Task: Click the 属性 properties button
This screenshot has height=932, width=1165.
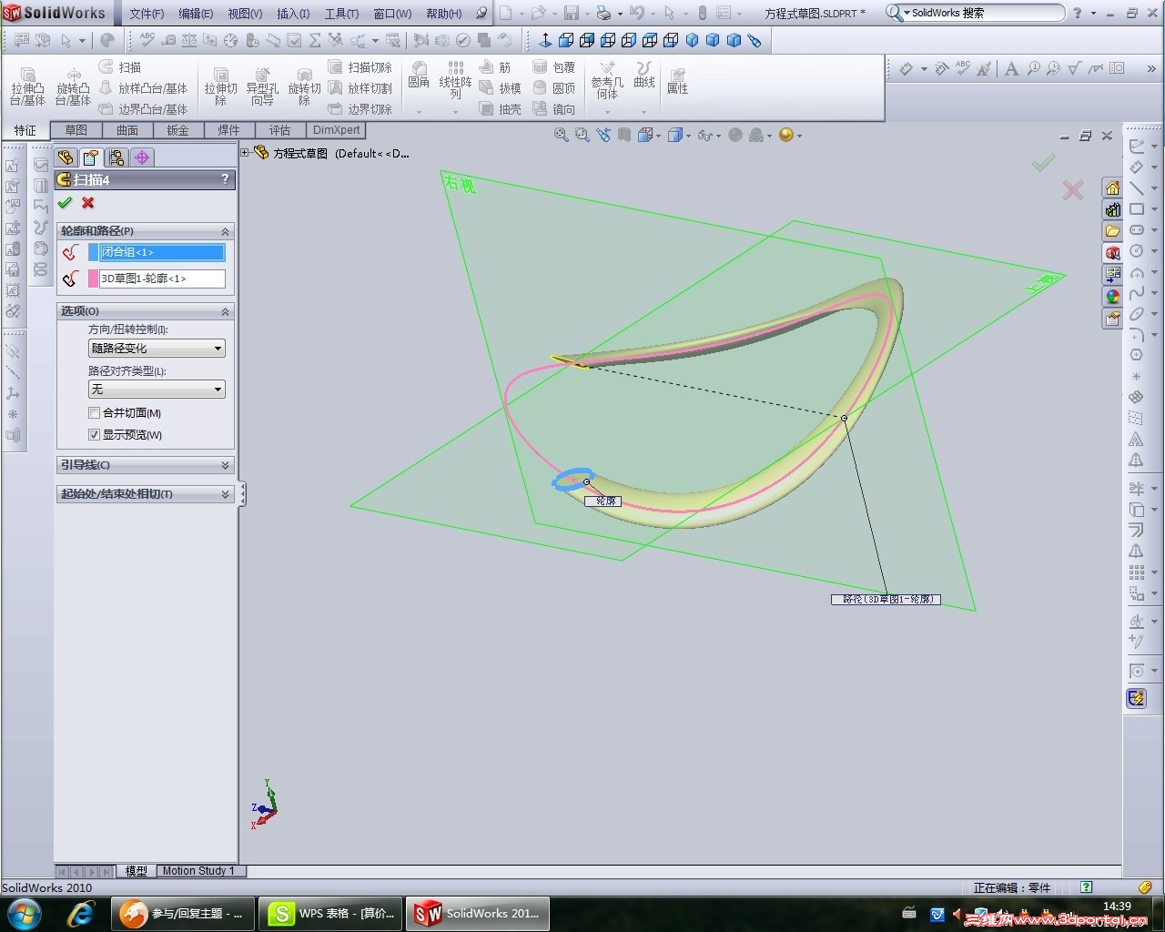Action: point(677,81)
